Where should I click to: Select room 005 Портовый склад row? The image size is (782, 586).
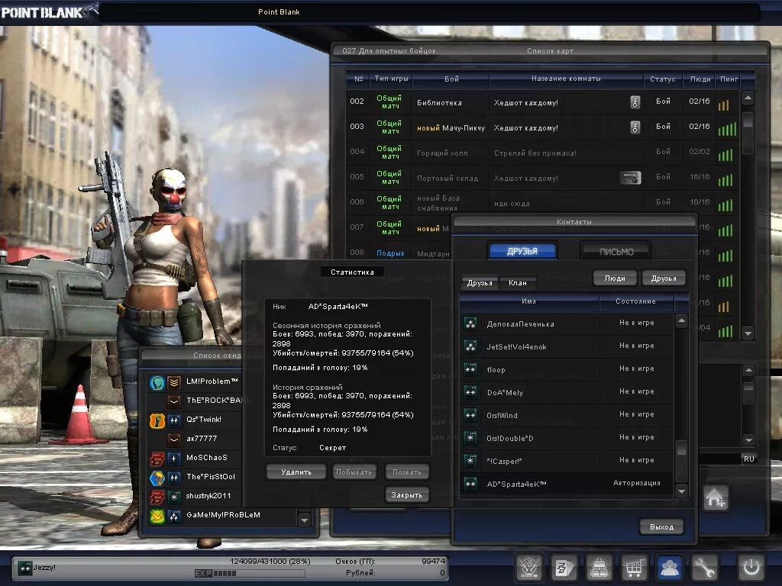pos(543,177)
